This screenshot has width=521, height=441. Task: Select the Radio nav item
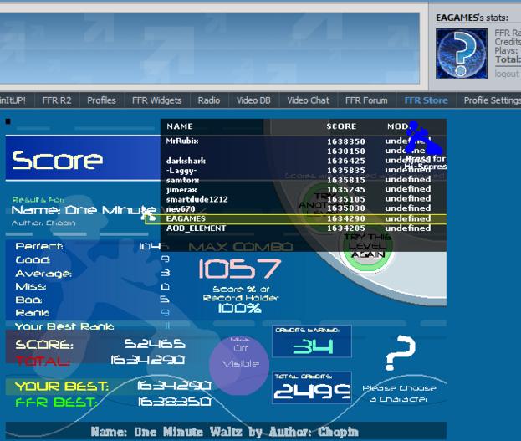[209, 100]
